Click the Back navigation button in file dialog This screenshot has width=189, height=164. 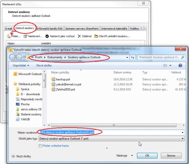click(12, 57)
